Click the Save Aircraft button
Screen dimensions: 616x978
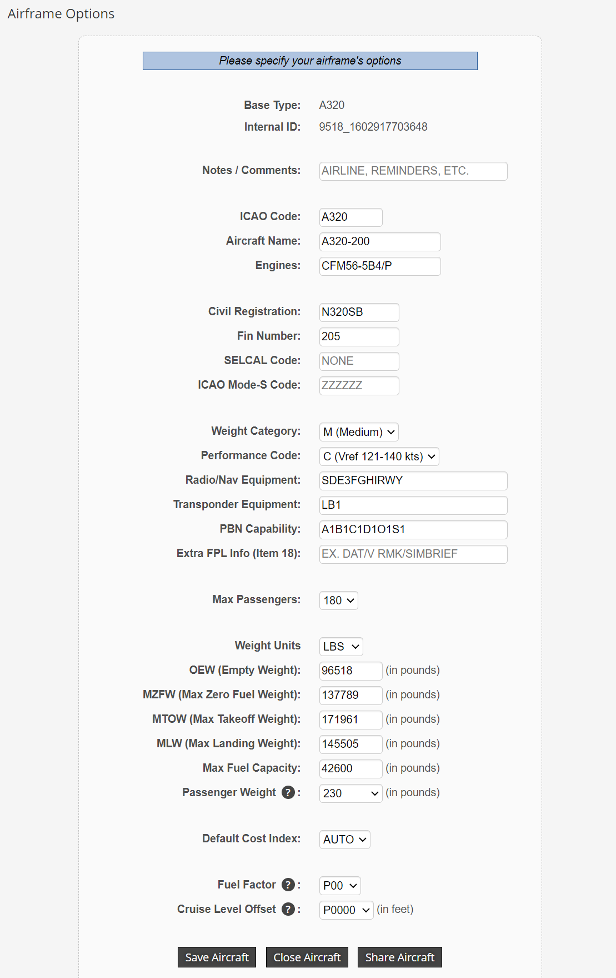tap(217, 957)
